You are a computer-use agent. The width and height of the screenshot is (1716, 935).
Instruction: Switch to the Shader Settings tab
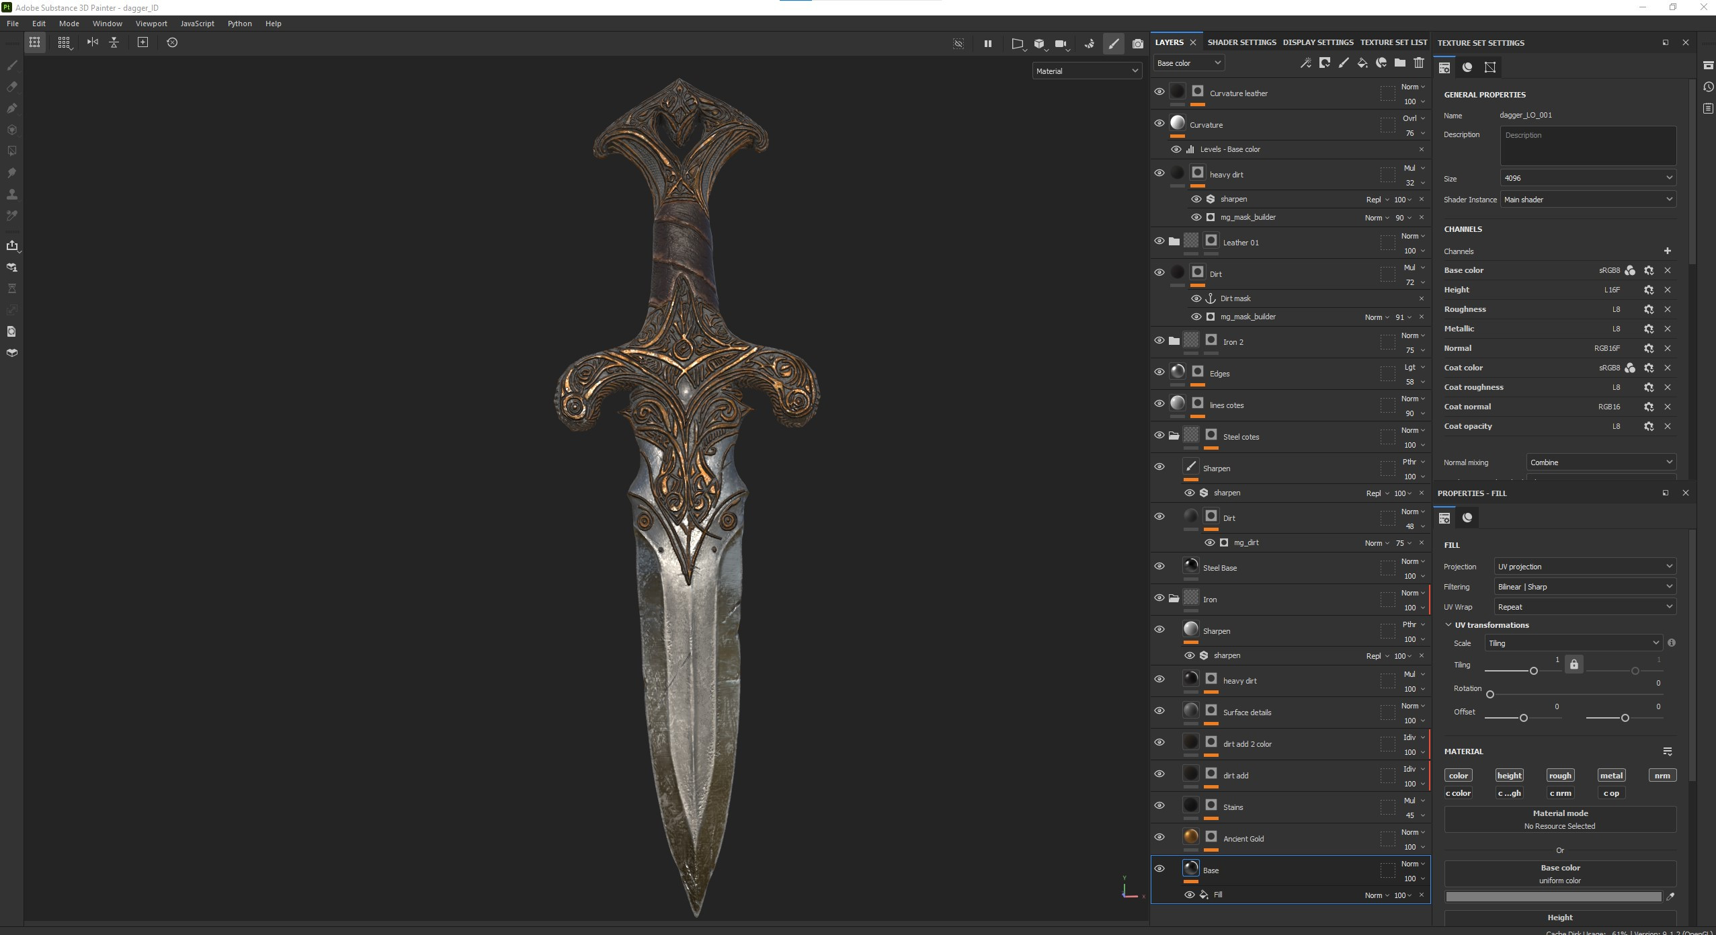coord(1241,42)
